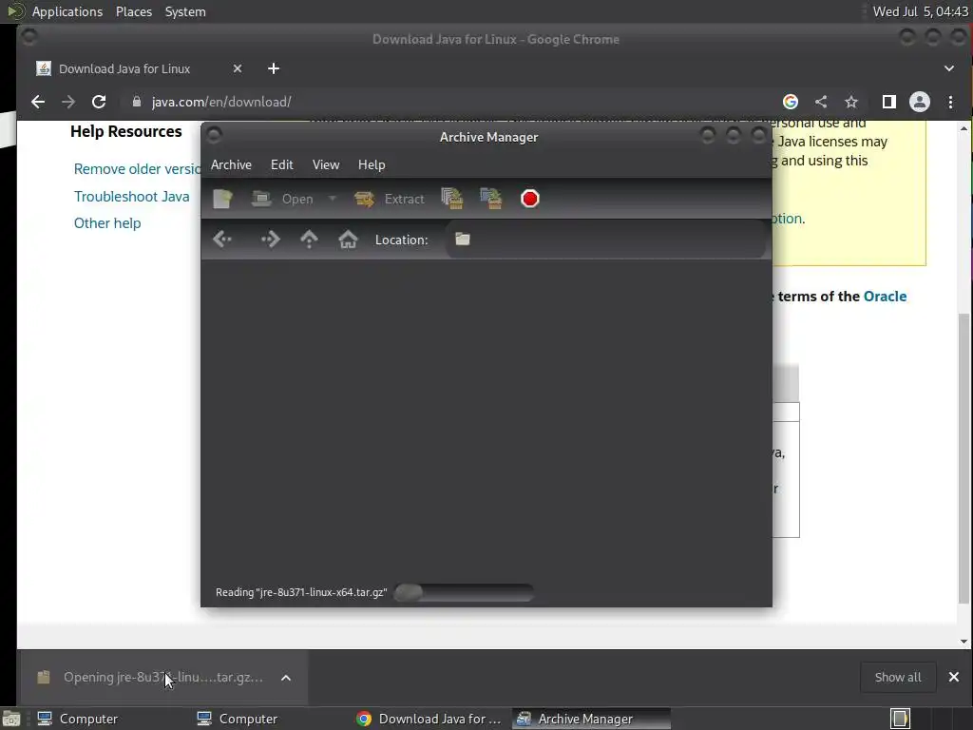Click the clock showing Wed Jul 5
Image resolution: width=973 pixels, height=730 pixels.
click(920, 11)
